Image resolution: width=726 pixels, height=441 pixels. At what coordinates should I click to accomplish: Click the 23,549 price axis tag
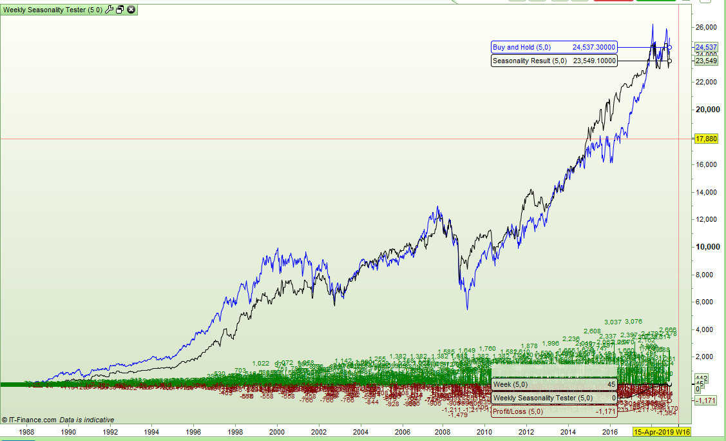pos(707,61)
